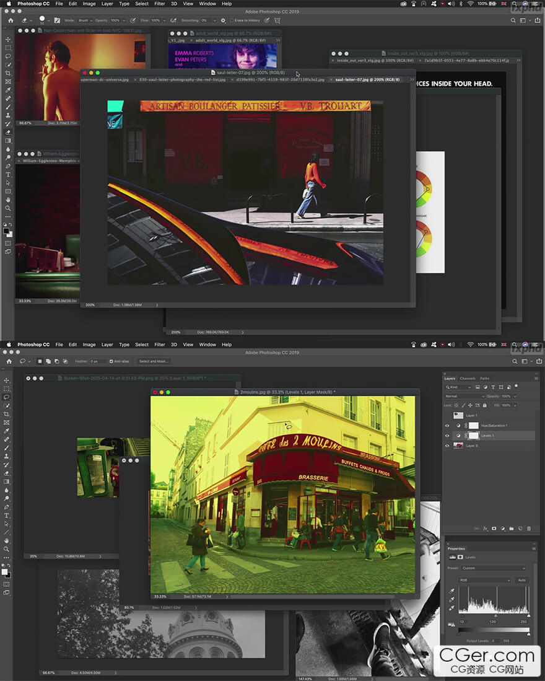This screenshot has width=545, height=681.
Task: Switch to mask view icon in Properties panel
Action: tap(460, 557)
